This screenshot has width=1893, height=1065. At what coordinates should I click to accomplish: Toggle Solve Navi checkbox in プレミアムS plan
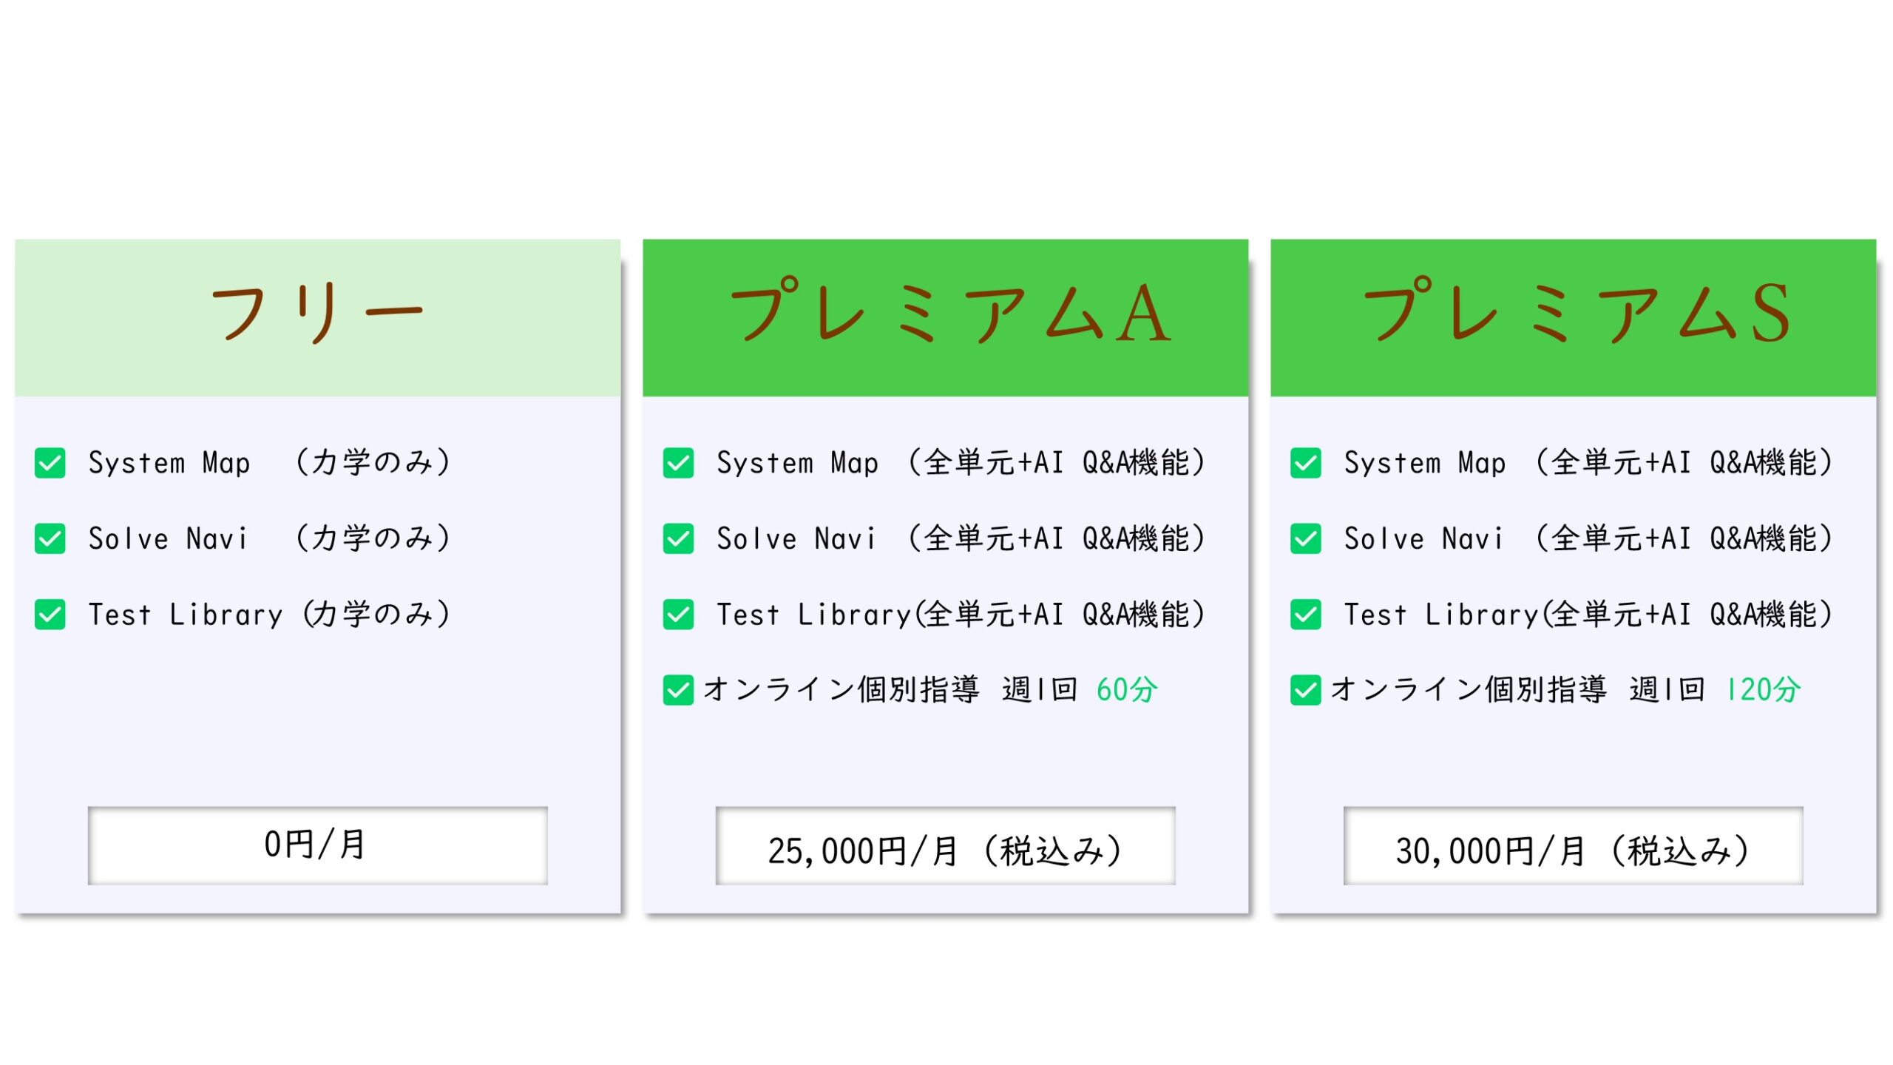point(1305,539)
